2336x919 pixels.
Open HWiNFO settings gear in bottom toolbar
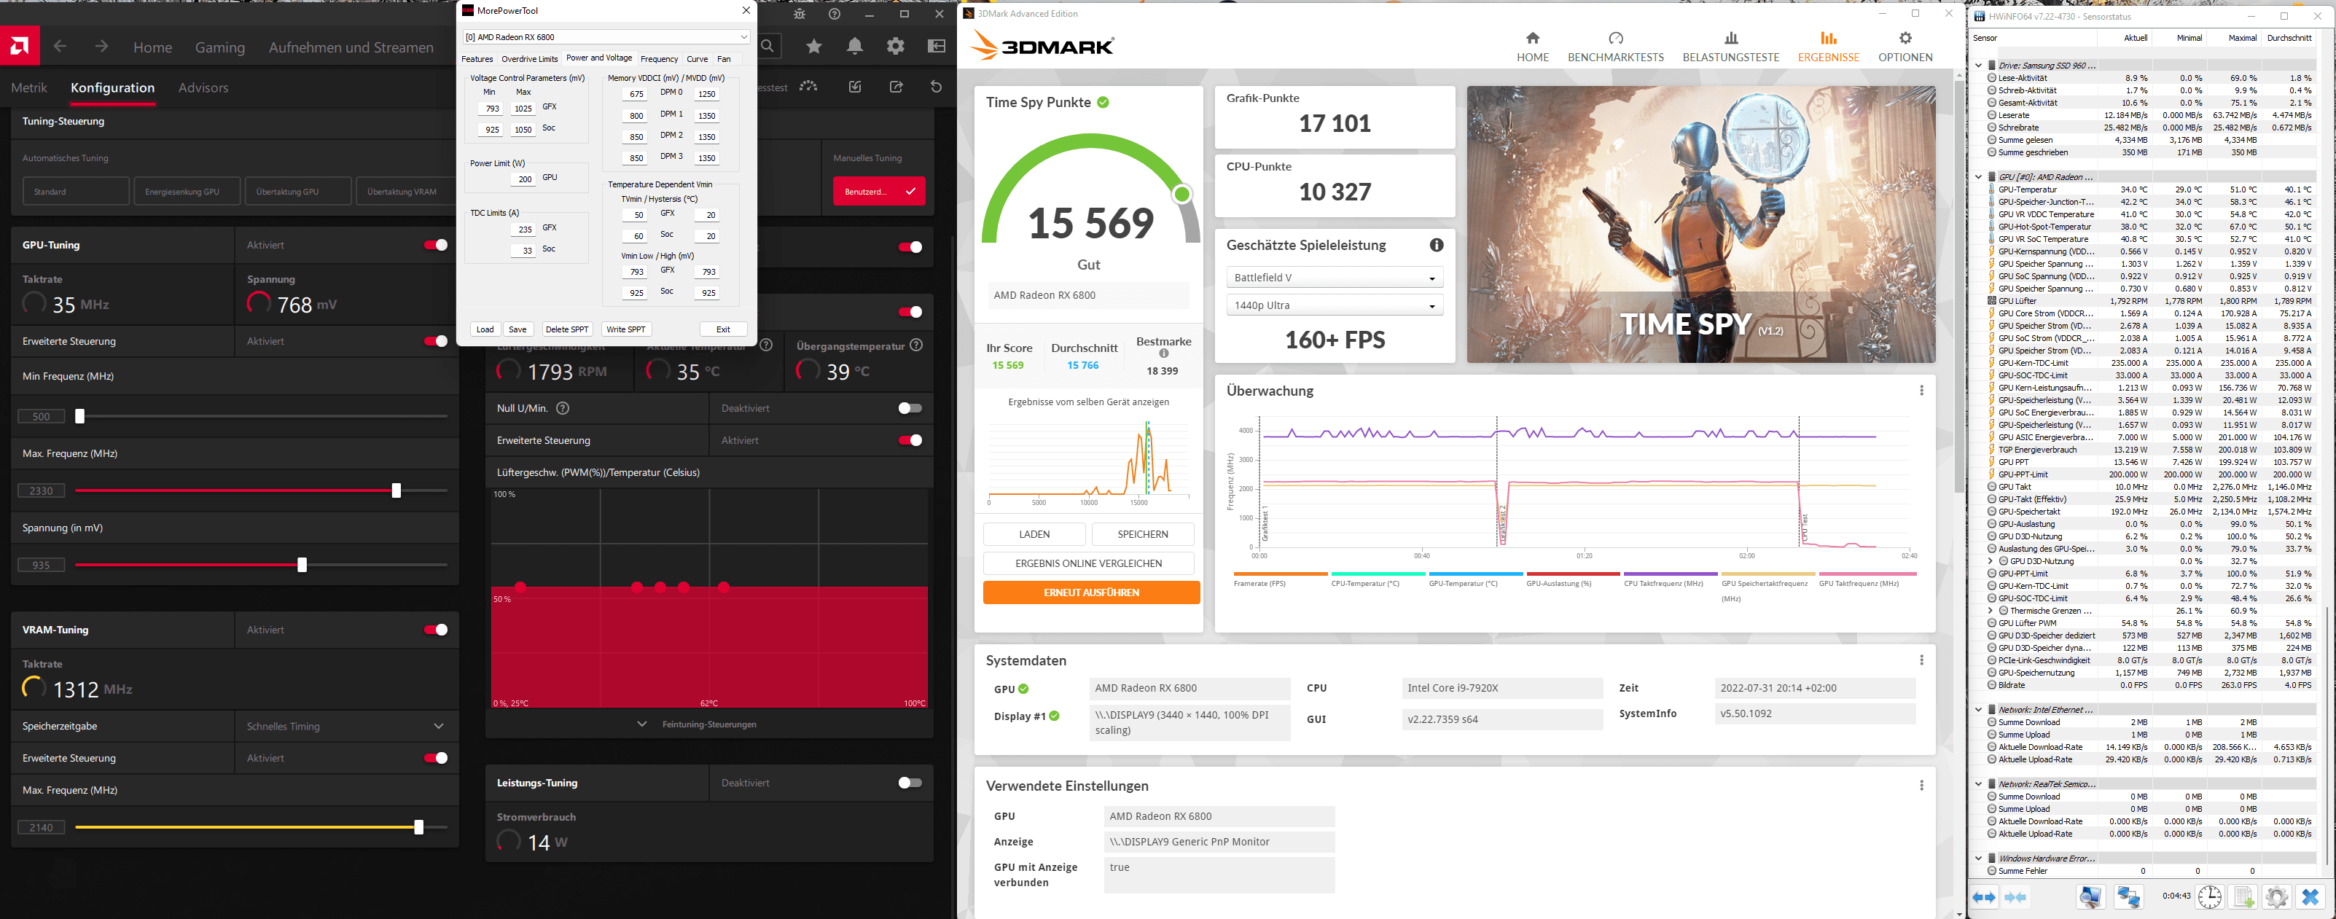(x=2276, y=896)
